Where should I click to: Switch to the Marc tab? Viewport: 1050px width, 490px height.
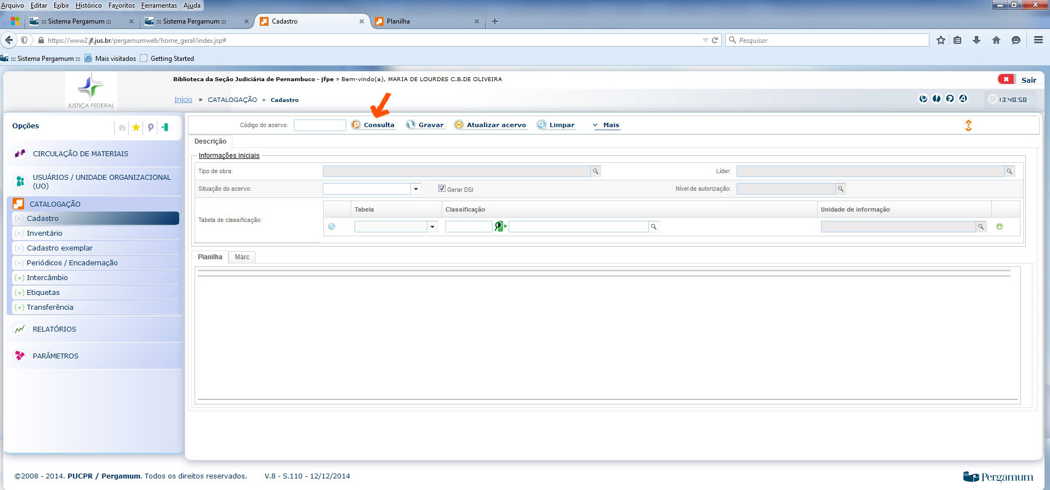[x=242, y=257]
